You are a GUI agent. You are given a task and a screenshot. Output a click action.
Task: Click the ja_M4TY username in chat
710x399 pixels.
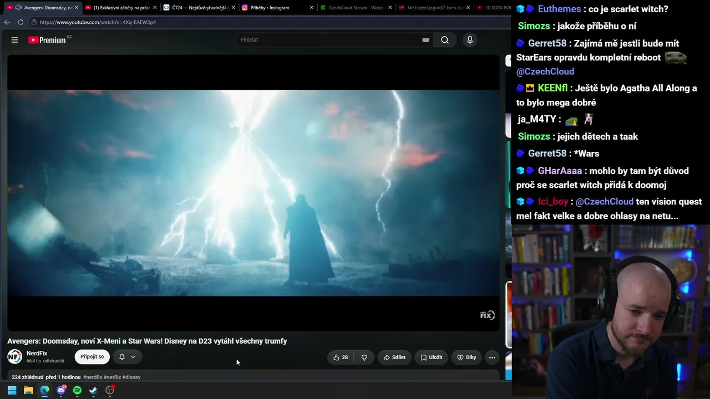click(x=536, y=119)
